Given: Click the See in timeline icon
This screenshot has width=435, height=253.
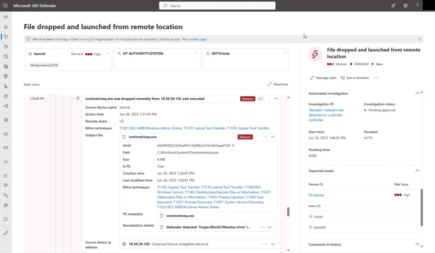Looking at the screenshot, I should click(343, 78).
